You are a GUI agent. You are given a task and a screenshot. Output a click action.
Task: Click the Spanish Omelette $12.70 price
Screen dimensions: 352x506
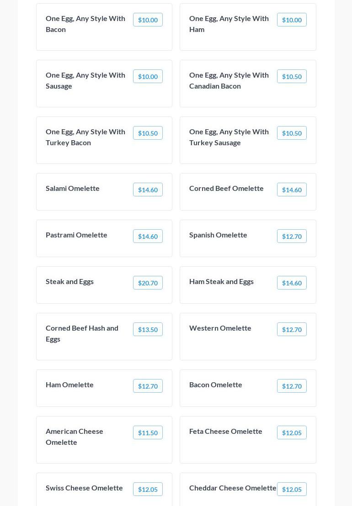pos(292,236)
